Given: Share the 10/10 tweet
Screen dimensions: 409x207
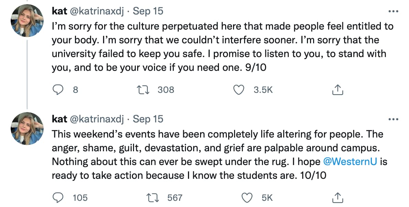Looking at the screenshot, I should pos(337,198).
